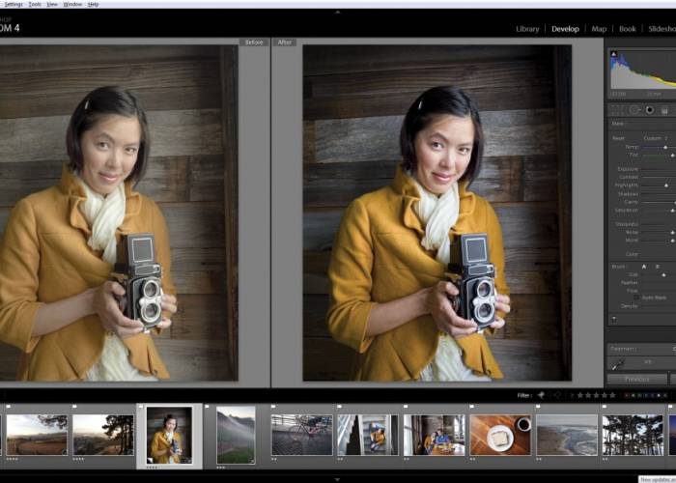Screen dimensions: 676x483
Task: Adjust the Highlights slider handle
Action: 666,185
